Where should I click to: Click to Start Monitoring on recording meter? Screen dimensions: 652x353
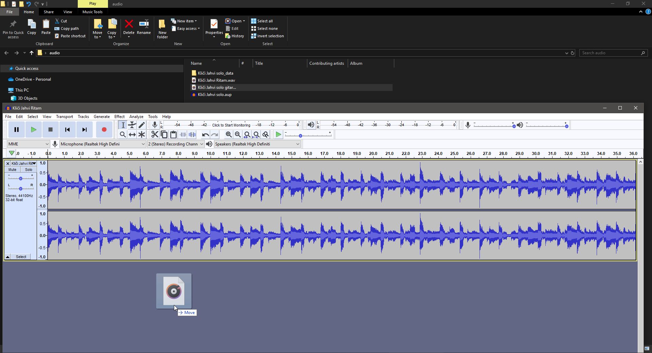pos(231,125)
